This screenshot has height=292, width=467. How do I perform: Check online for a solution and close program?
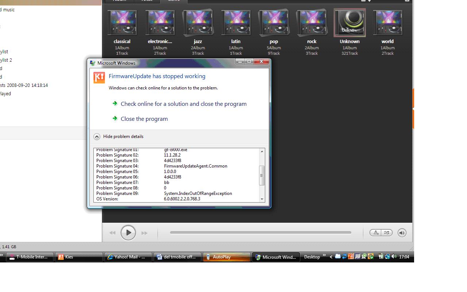pyautogui.click(x=184, y=104)
